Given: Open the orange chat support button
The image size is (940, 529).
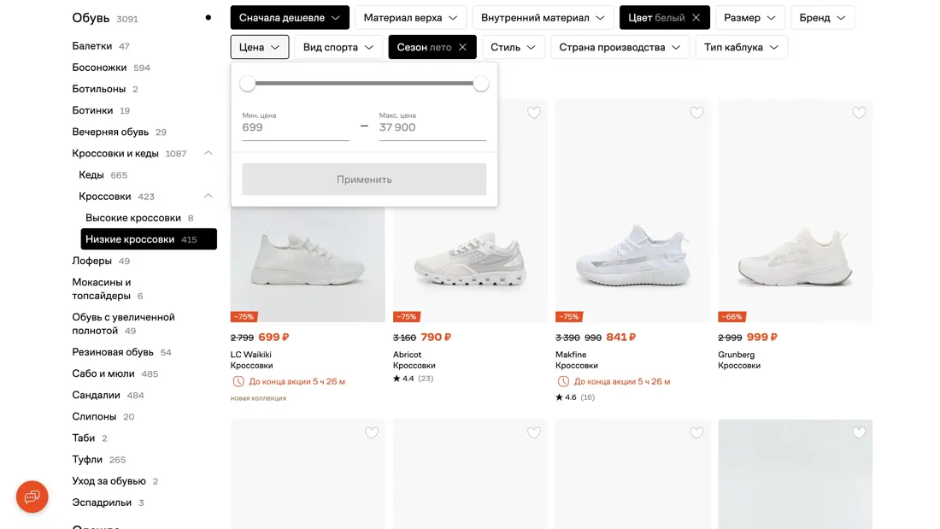Looking at the screenshot, I should (x=32, y=497).
